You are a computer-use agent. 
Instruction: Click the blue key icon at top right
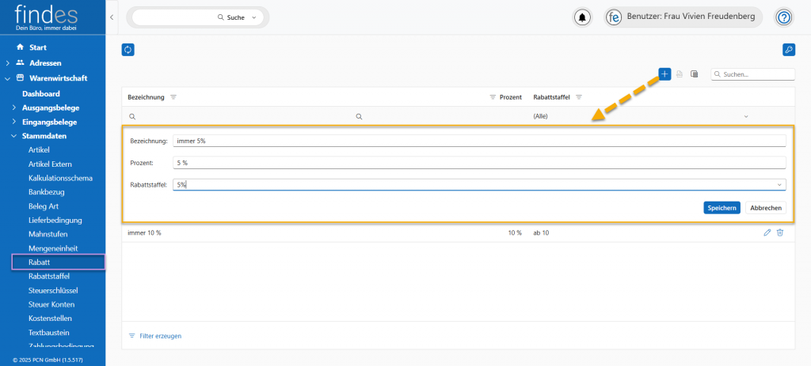tap(788, 50)
